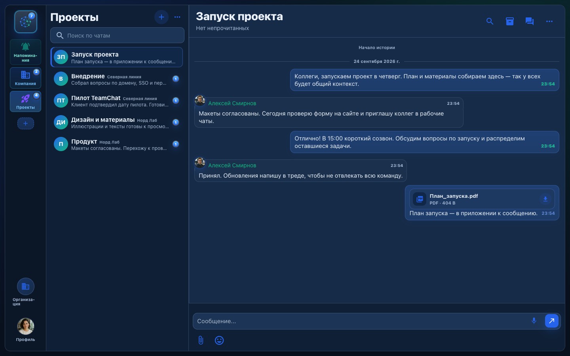Image resolution: width=570 pixels, height=356 pixels.
Task: Download the План_запуска.pdf attachment
Action: [x=545, y=199]
